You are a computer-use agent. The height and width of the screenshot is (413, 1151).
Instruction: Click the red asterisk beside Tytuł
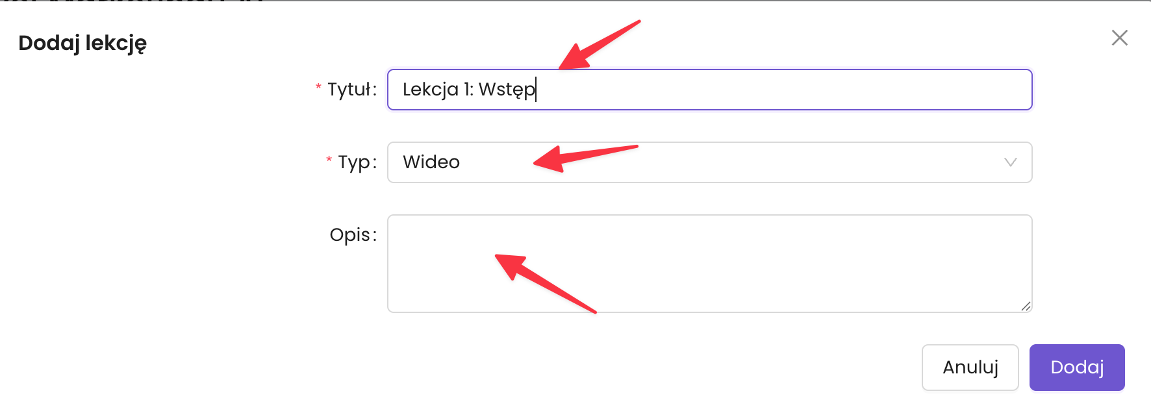[318, 87]
